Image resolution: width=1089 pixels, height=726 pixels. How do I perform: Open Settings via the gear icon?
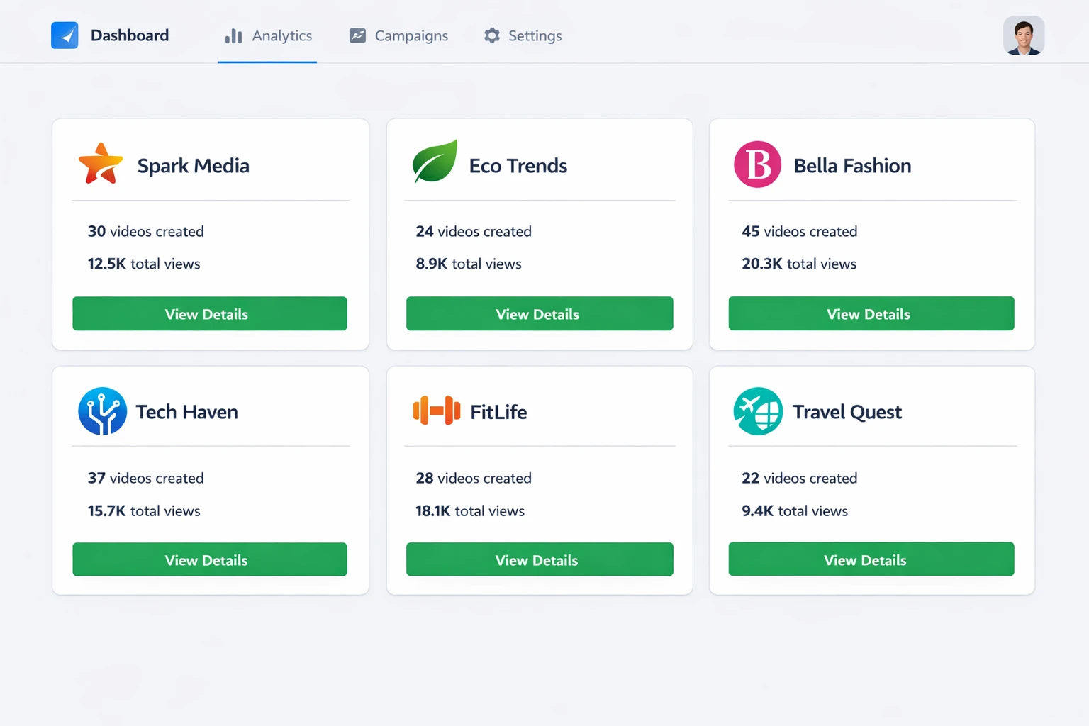491,35
